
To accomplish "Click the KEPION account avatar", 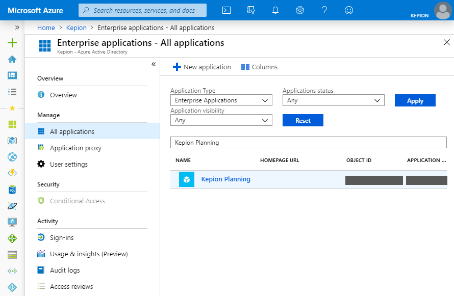I will point(442,11).
